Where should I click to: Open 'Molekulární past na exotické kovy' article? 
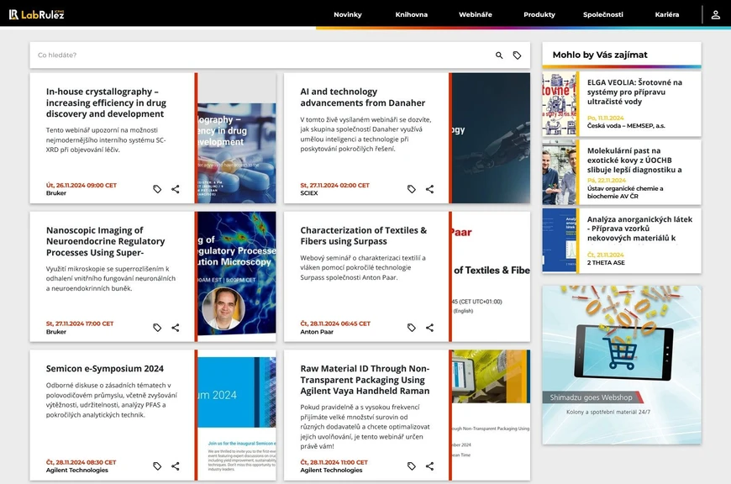pyautogui.click(x=634, y=160)
